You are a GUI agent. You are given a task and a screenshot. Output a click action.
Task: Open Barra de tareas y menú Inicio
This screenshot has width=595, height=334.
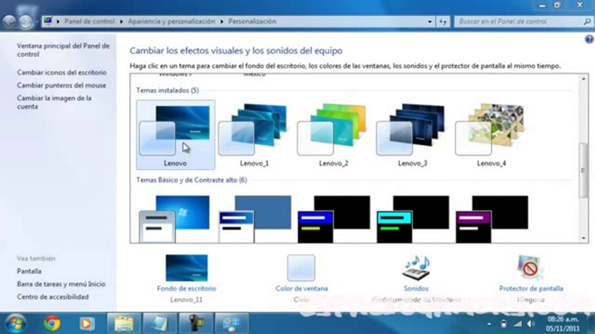click(x=61, y=284)
